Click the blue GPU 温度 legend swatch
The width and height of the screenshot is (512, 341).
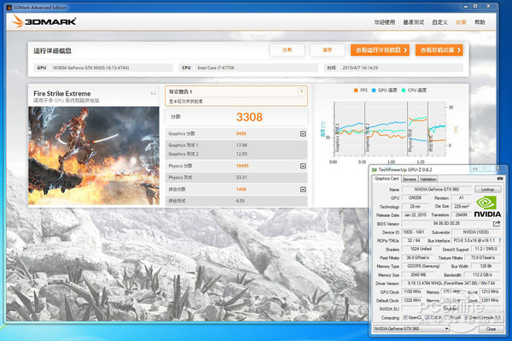(374, 91)
